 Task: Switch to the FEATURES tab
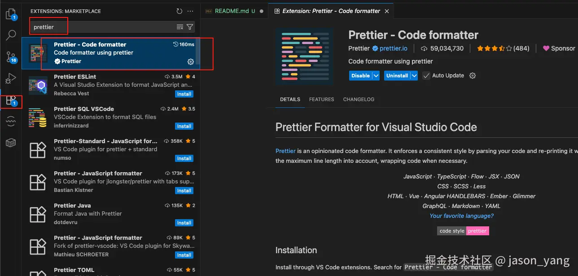coord(321,99)
